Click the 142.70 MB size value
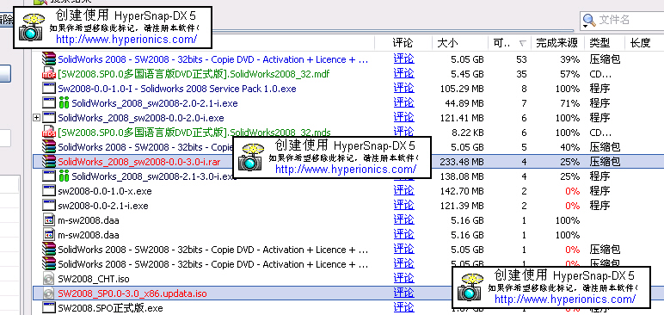The width and height of the screenshot is (664, 315). click(462, 191)
